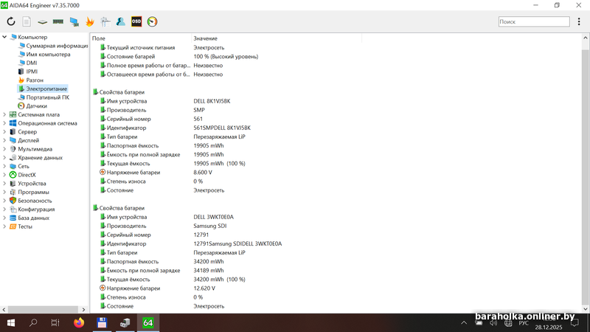The width and height of the screenshot is (590, 332).
Task: Click battery voltage value 12.620 V
Action: tap(204, 288)
